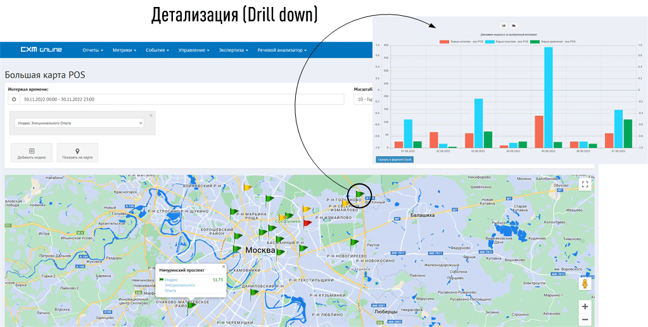Click the CXM Online logo
This screenshot has height=327, width=648.
pyautogui.click(x=41, y=50)
